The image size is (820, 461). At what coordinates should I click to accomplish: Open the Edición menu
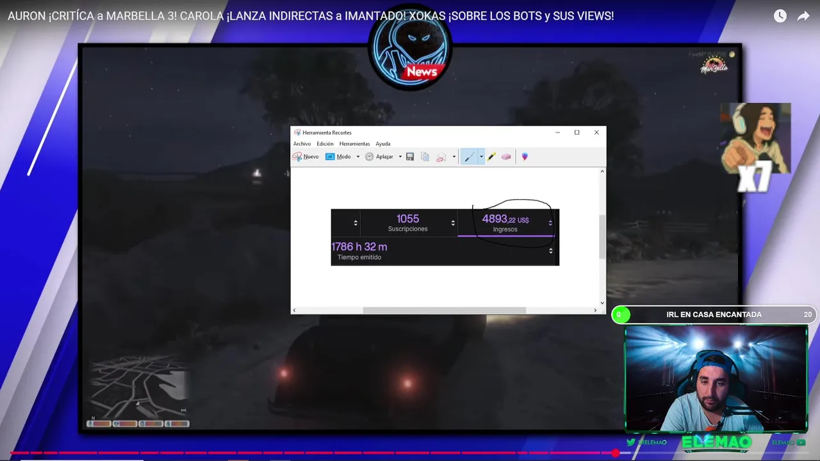pos(325,144)
